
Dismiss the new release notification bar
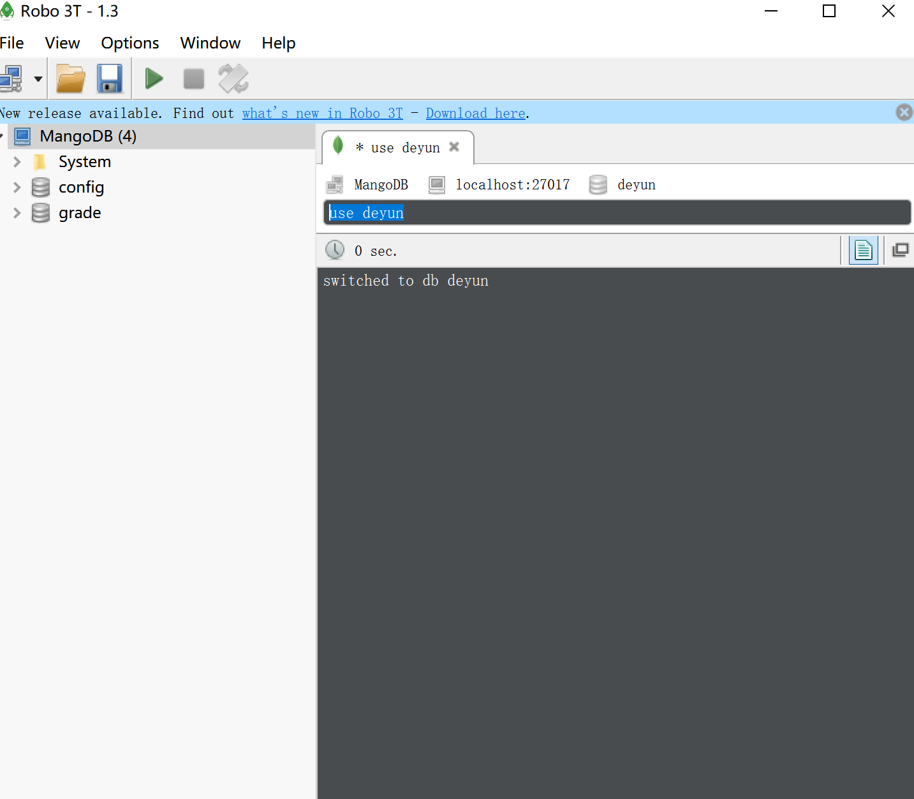point(904,112)
